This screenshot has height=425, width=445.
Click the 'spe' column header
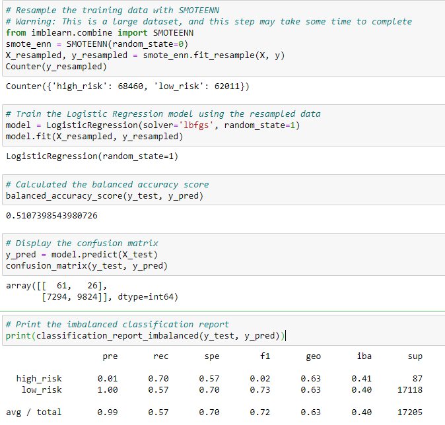coord(212,356)
